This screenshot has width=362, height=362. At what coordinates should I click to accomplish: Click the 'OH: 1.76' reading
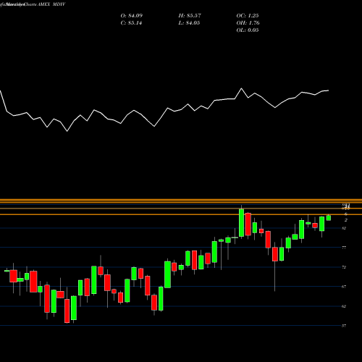pyautogui.click(x=248, y=23)
